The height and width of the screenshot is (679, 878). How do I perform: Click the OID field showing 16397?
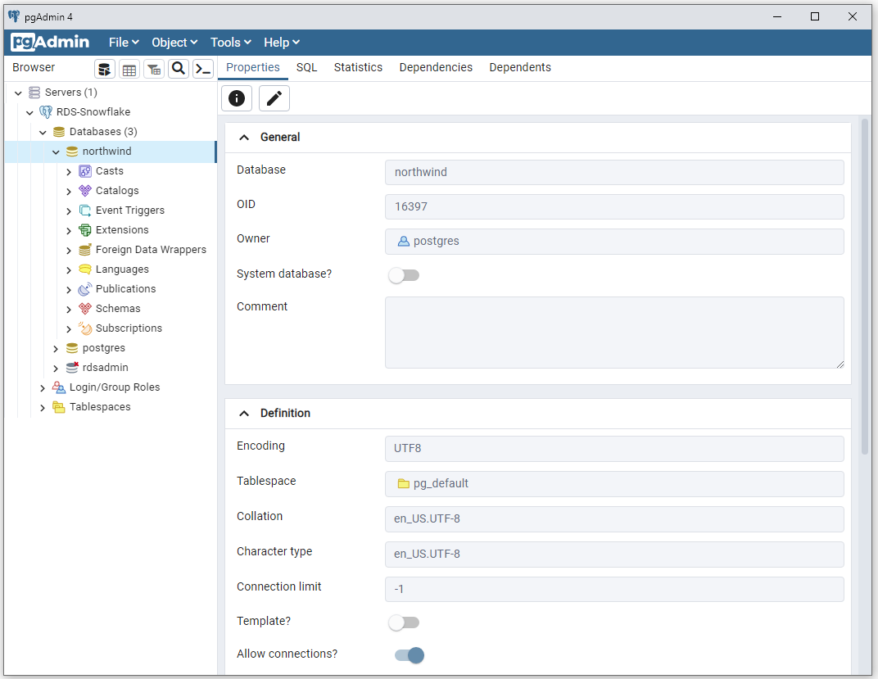coord(614,206)
